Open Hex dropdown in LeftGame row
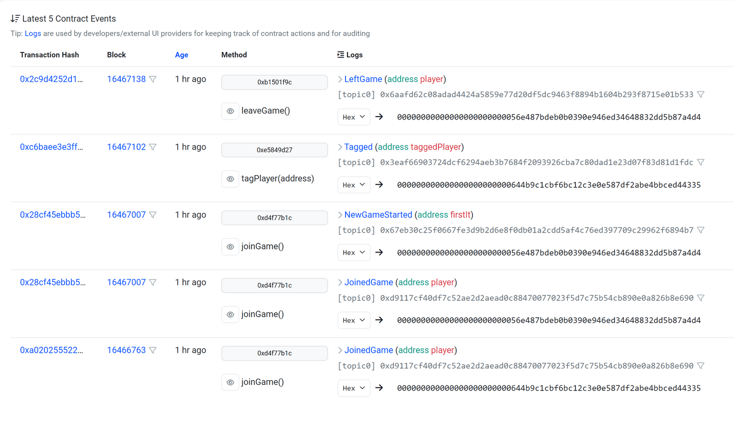Screen dimensions: 734x422 coord(354,117)
